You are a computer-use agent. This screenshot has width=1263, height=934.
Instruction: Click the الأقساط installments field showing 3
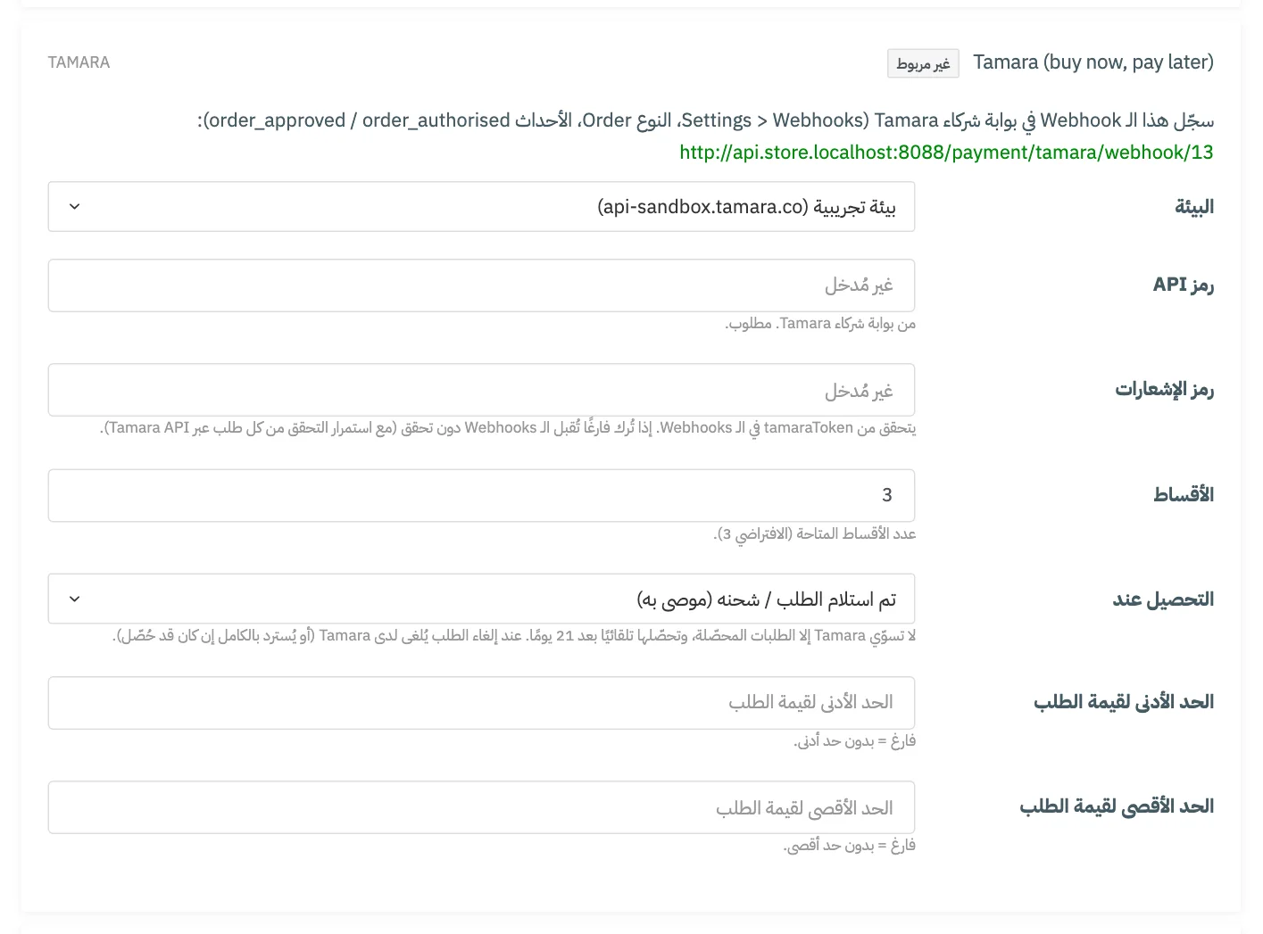coord(481,495)
